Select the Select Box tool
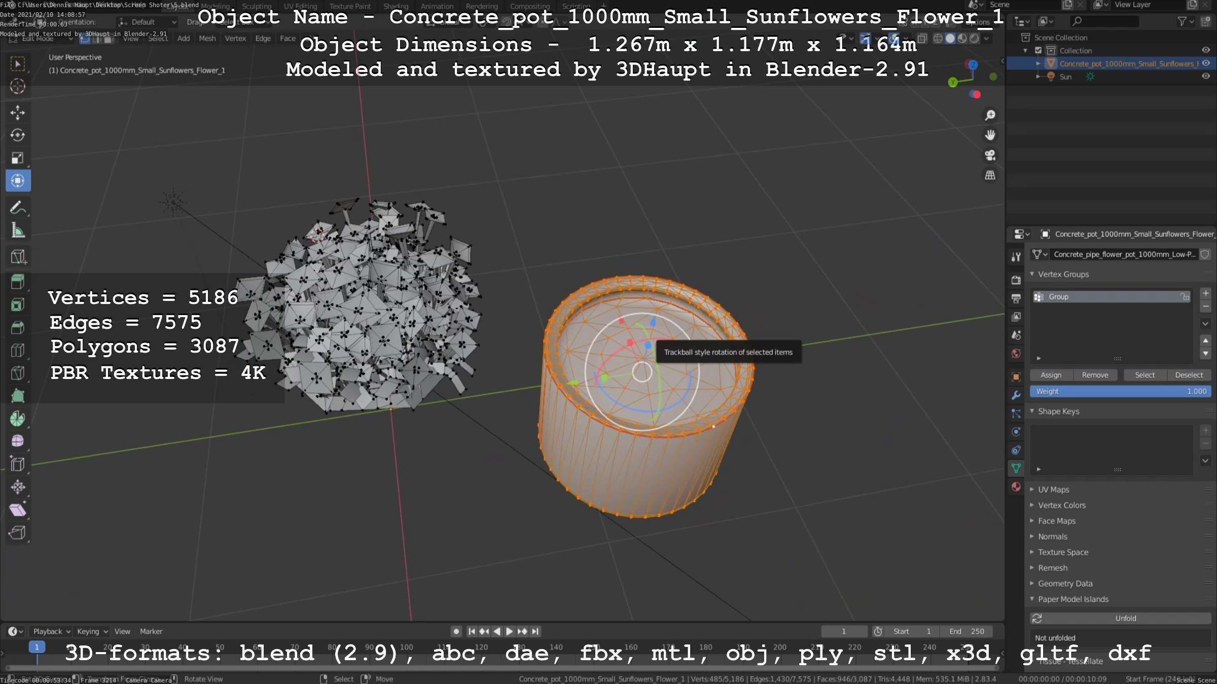This screenshot has width=1217, height=684. (x=18, y=64)
